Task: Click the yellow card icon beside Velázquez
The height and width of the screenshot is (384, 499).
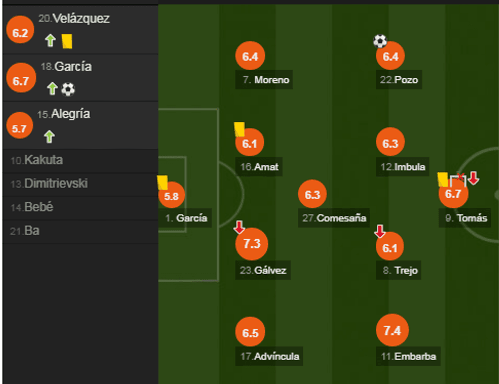Action: coord(67,41)
